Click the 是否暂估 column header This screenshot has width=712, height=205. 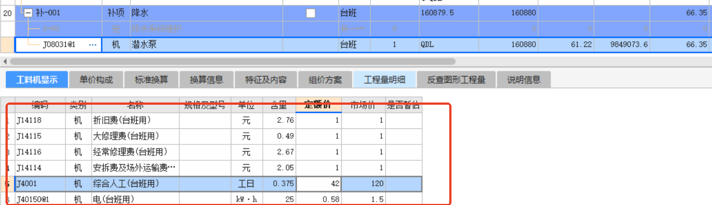click(403, 104)
